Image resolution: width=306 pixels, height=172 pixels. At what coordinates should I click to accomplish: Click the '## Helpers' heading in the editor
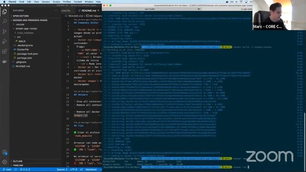click(81, 95)
